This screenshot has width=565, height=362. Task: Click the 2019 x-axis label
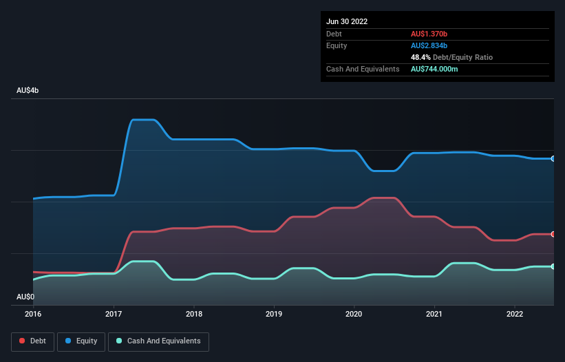tap(274, 314)
